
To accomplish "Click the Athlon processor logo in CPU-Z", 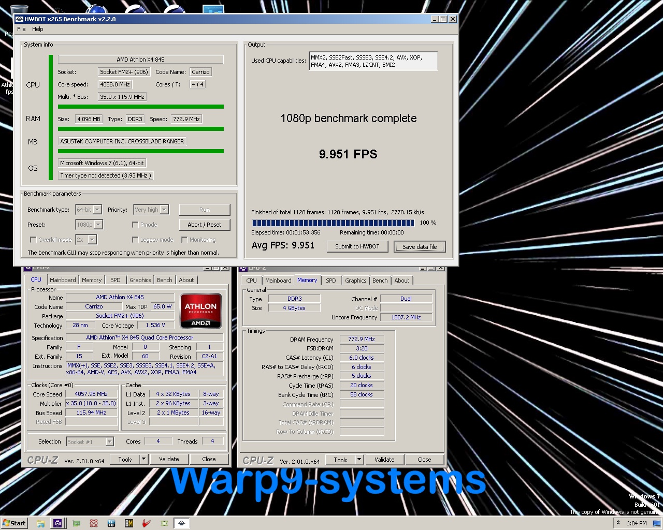I will click(x=201, y=311).
